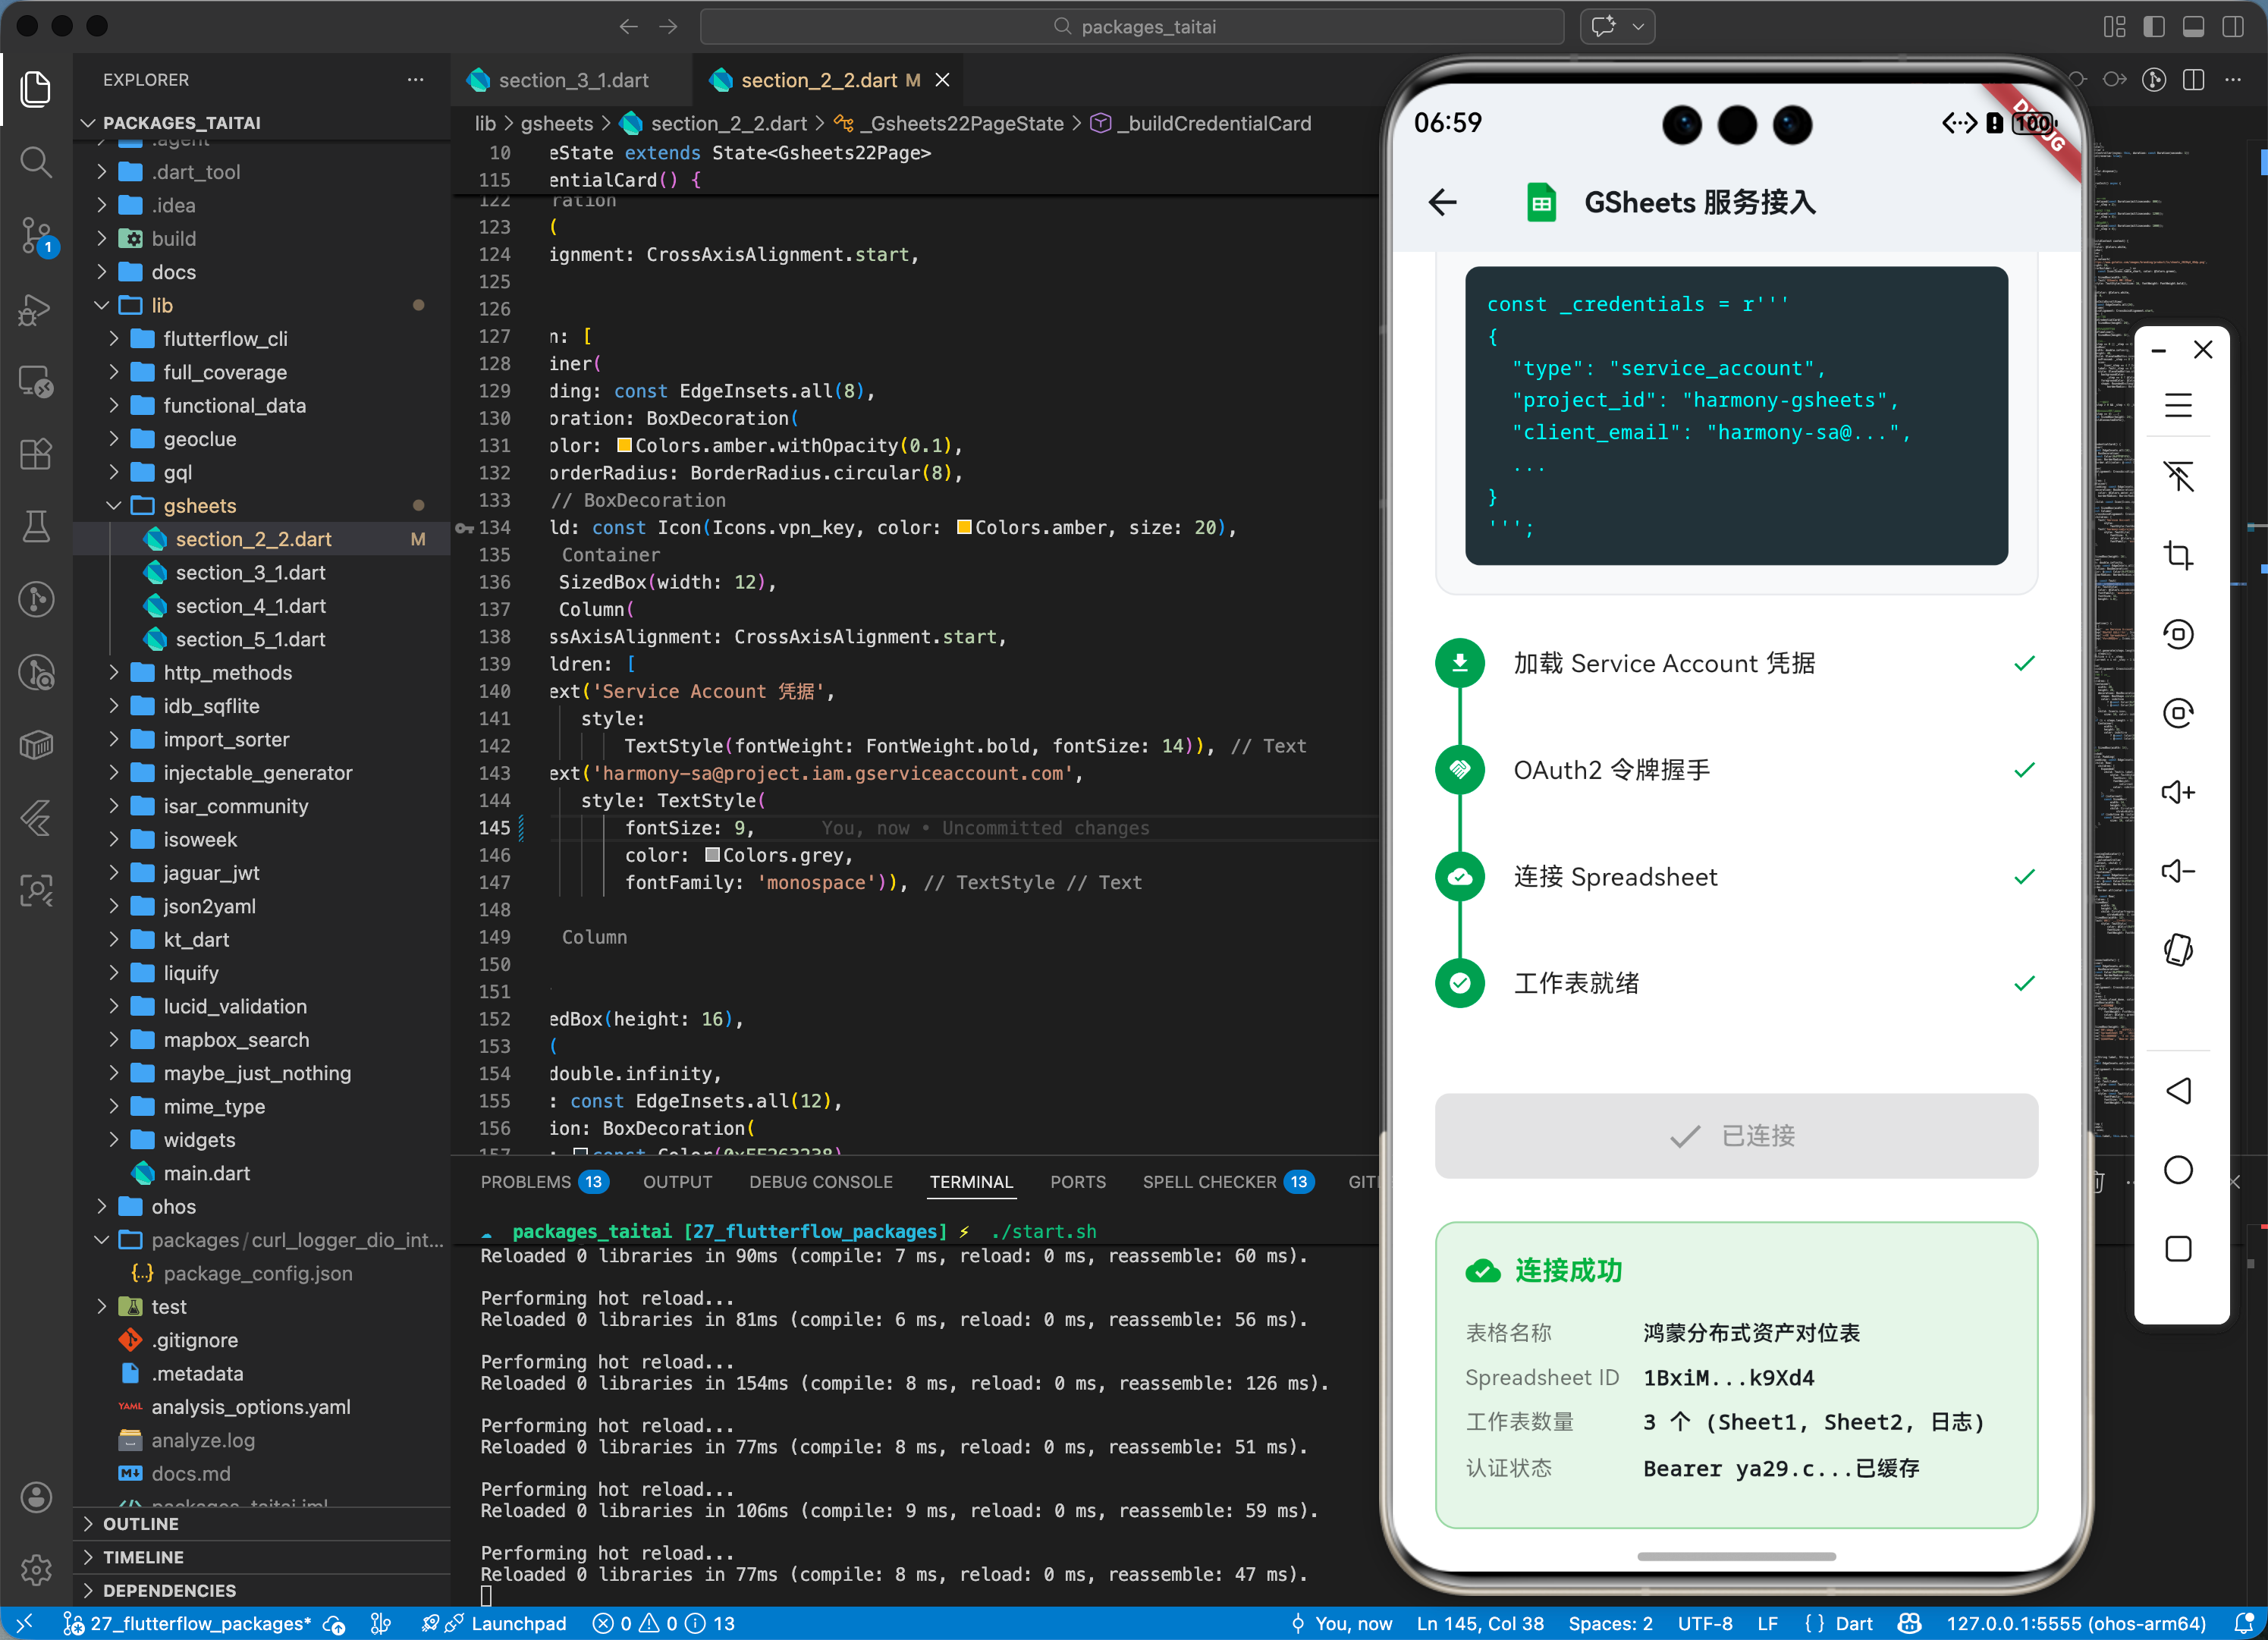
Task: Click the 已连接 button in app
Action: click(1735, 1136)
